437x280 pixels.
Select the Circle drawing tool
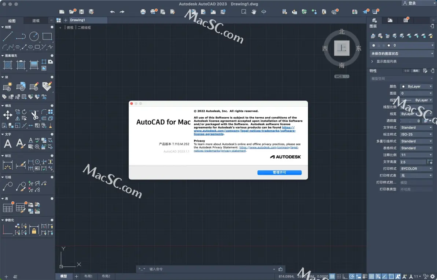34,36
